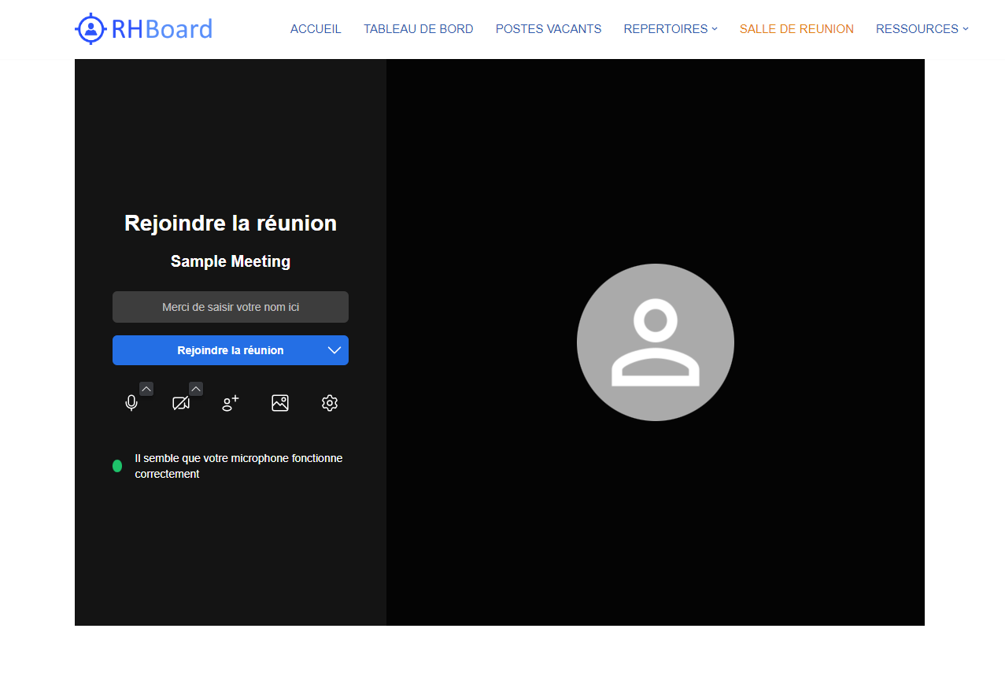Viewport: 1005px width, 695px height.
Task: Open TABLEAU DE BORD in the navigation
Action: point(418,29)
